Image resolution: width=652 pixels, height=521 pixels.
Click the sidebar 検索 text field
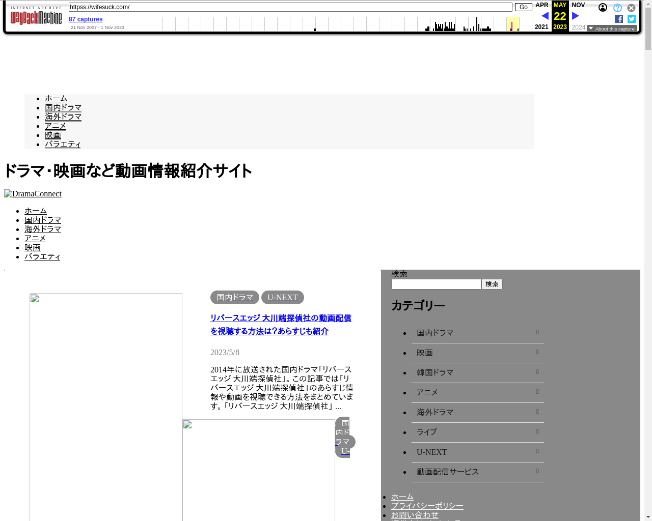[x=436, y=284]
